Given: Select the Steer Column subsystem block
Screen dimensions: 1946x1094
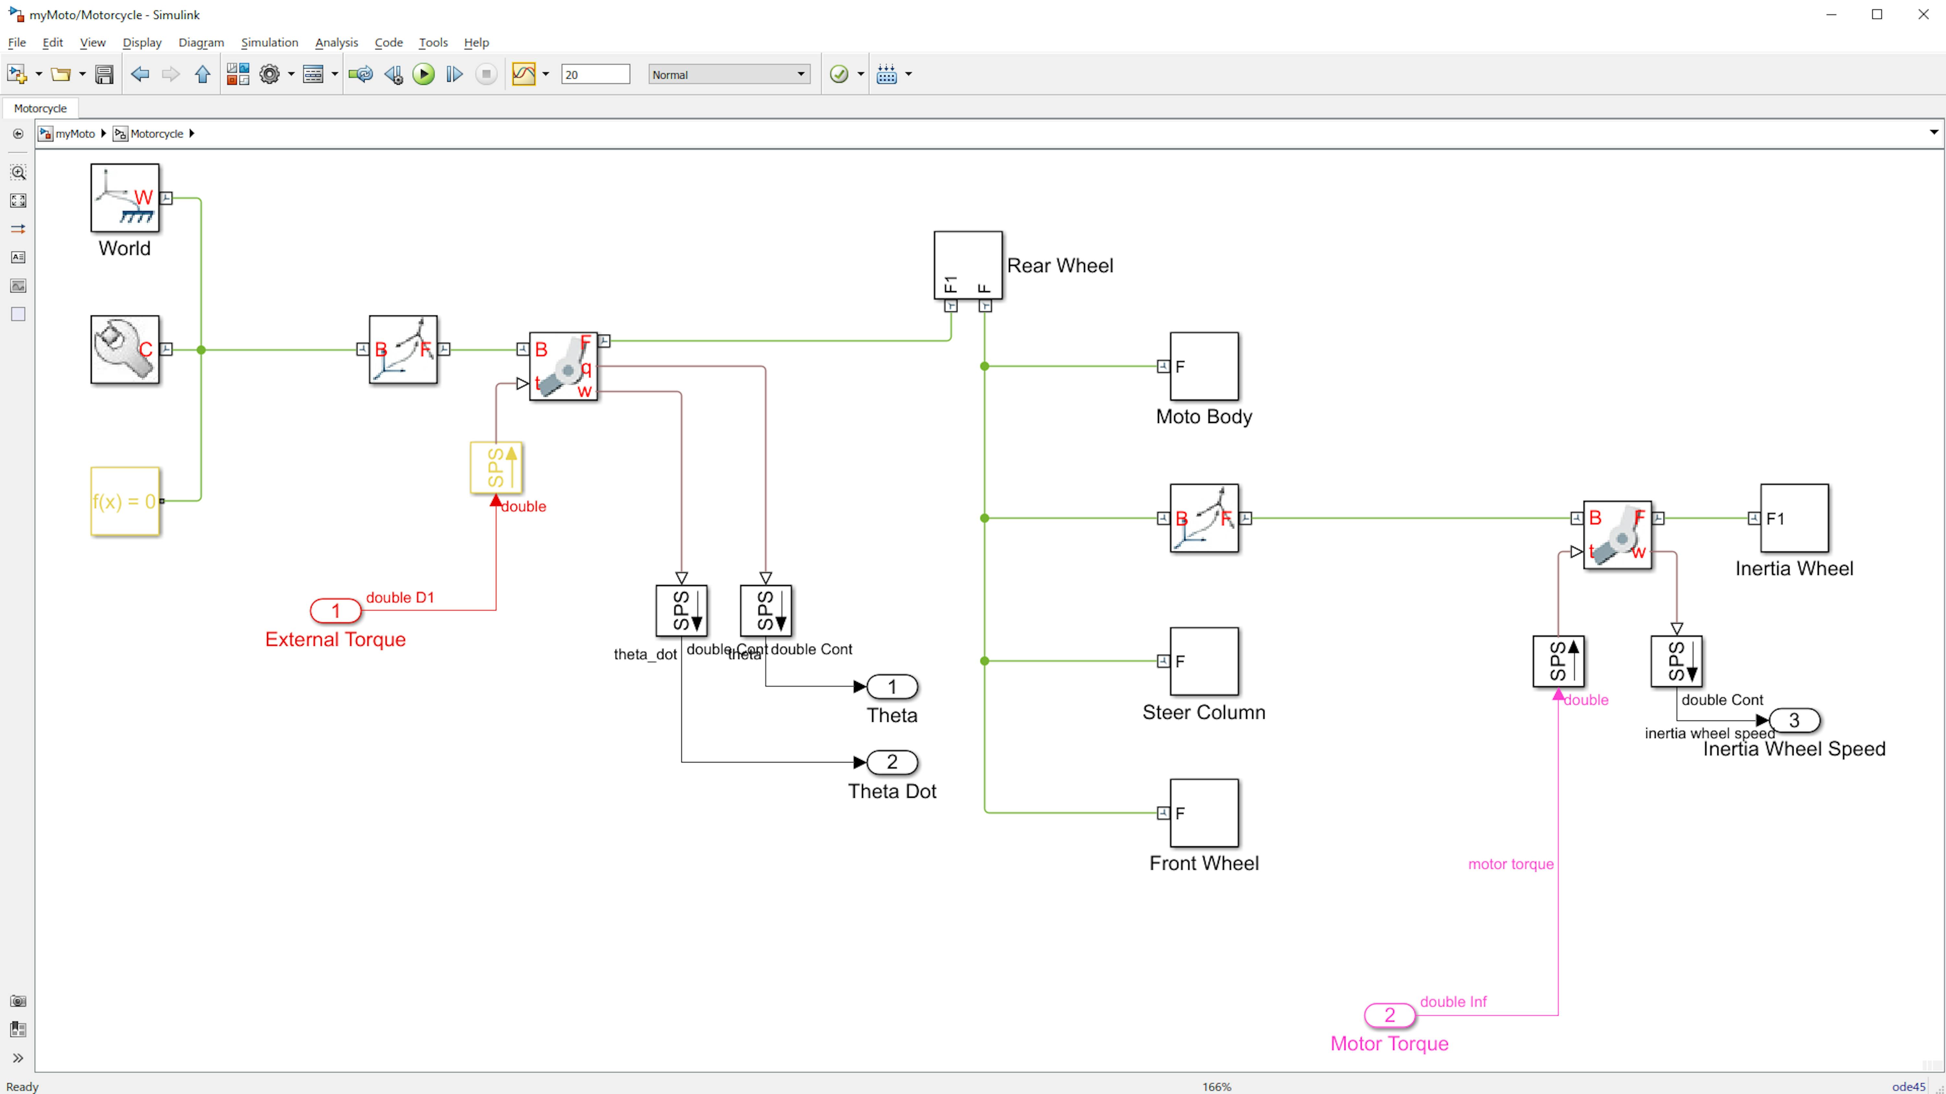Looking at the screenshot, I should point(1204,661).
